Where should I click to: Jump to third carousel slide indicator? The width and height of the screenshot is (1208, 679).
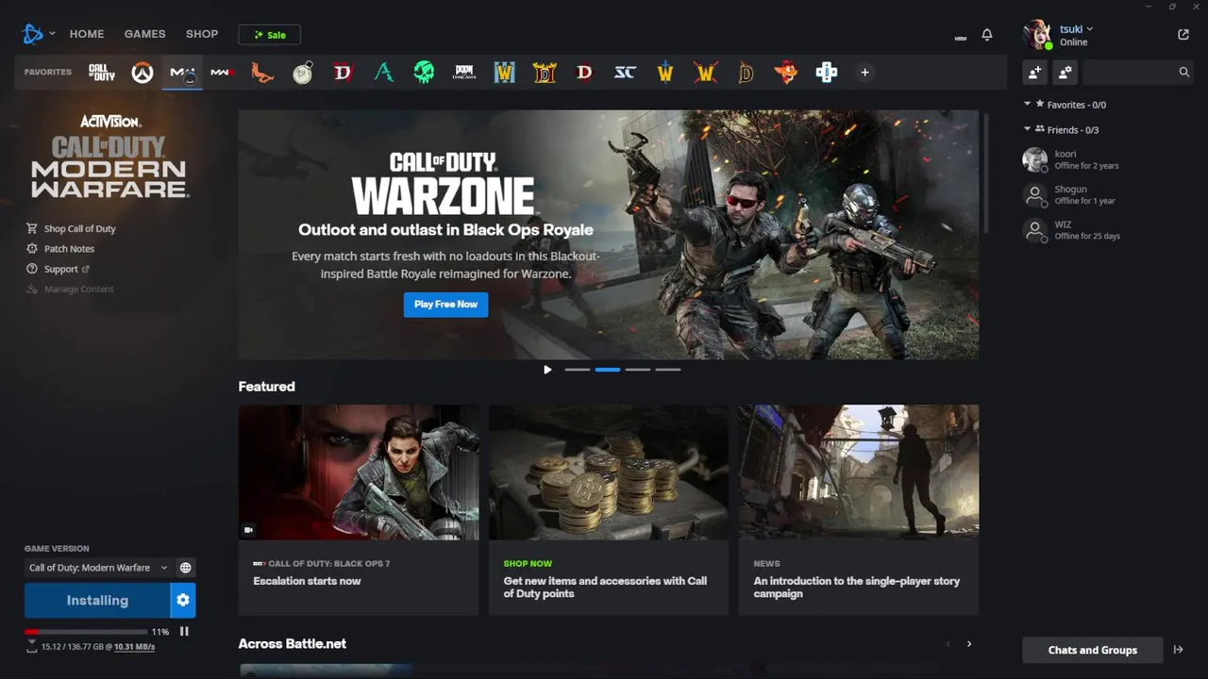638,370
